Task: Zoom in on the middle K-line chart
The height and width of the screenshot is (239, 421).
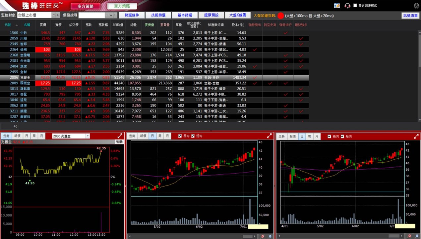Action: [262, 236]
